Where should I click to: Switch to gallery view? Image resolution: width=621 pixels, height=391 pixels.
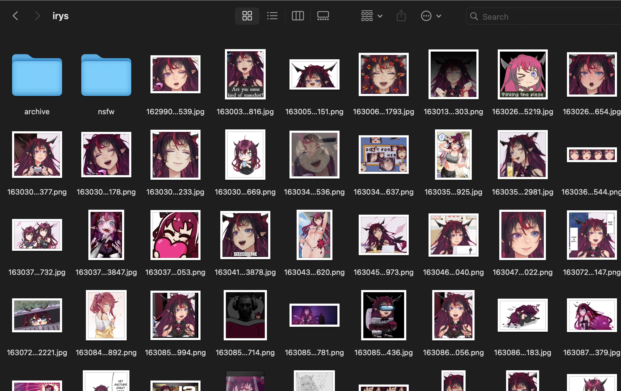click(323, 16)
